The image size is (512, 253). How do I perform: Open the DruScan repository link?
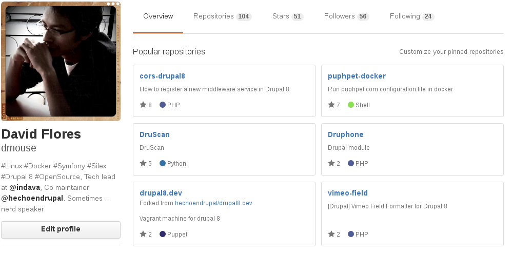tap(154, 134)
